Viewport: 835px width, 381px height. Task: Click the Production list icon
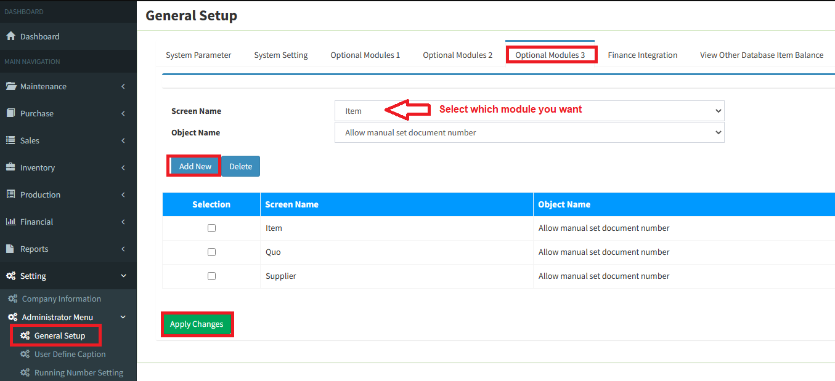coord(10,195)
